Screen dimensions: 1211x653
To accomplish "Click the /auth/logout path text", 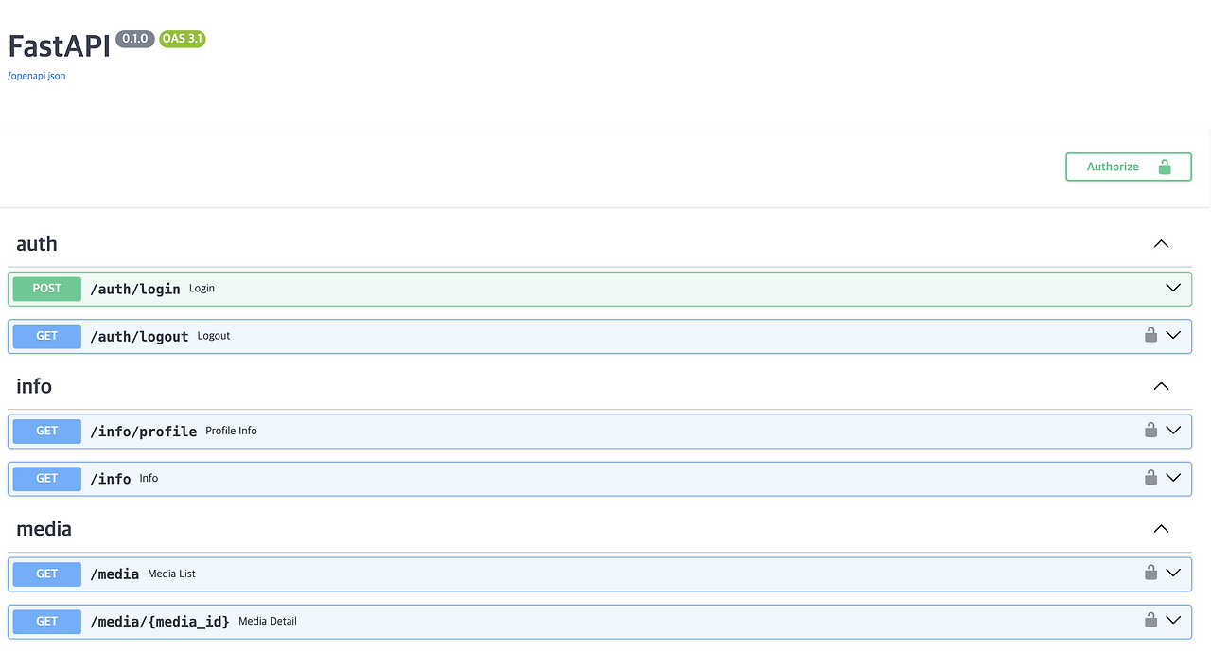I will pos(139,336).
